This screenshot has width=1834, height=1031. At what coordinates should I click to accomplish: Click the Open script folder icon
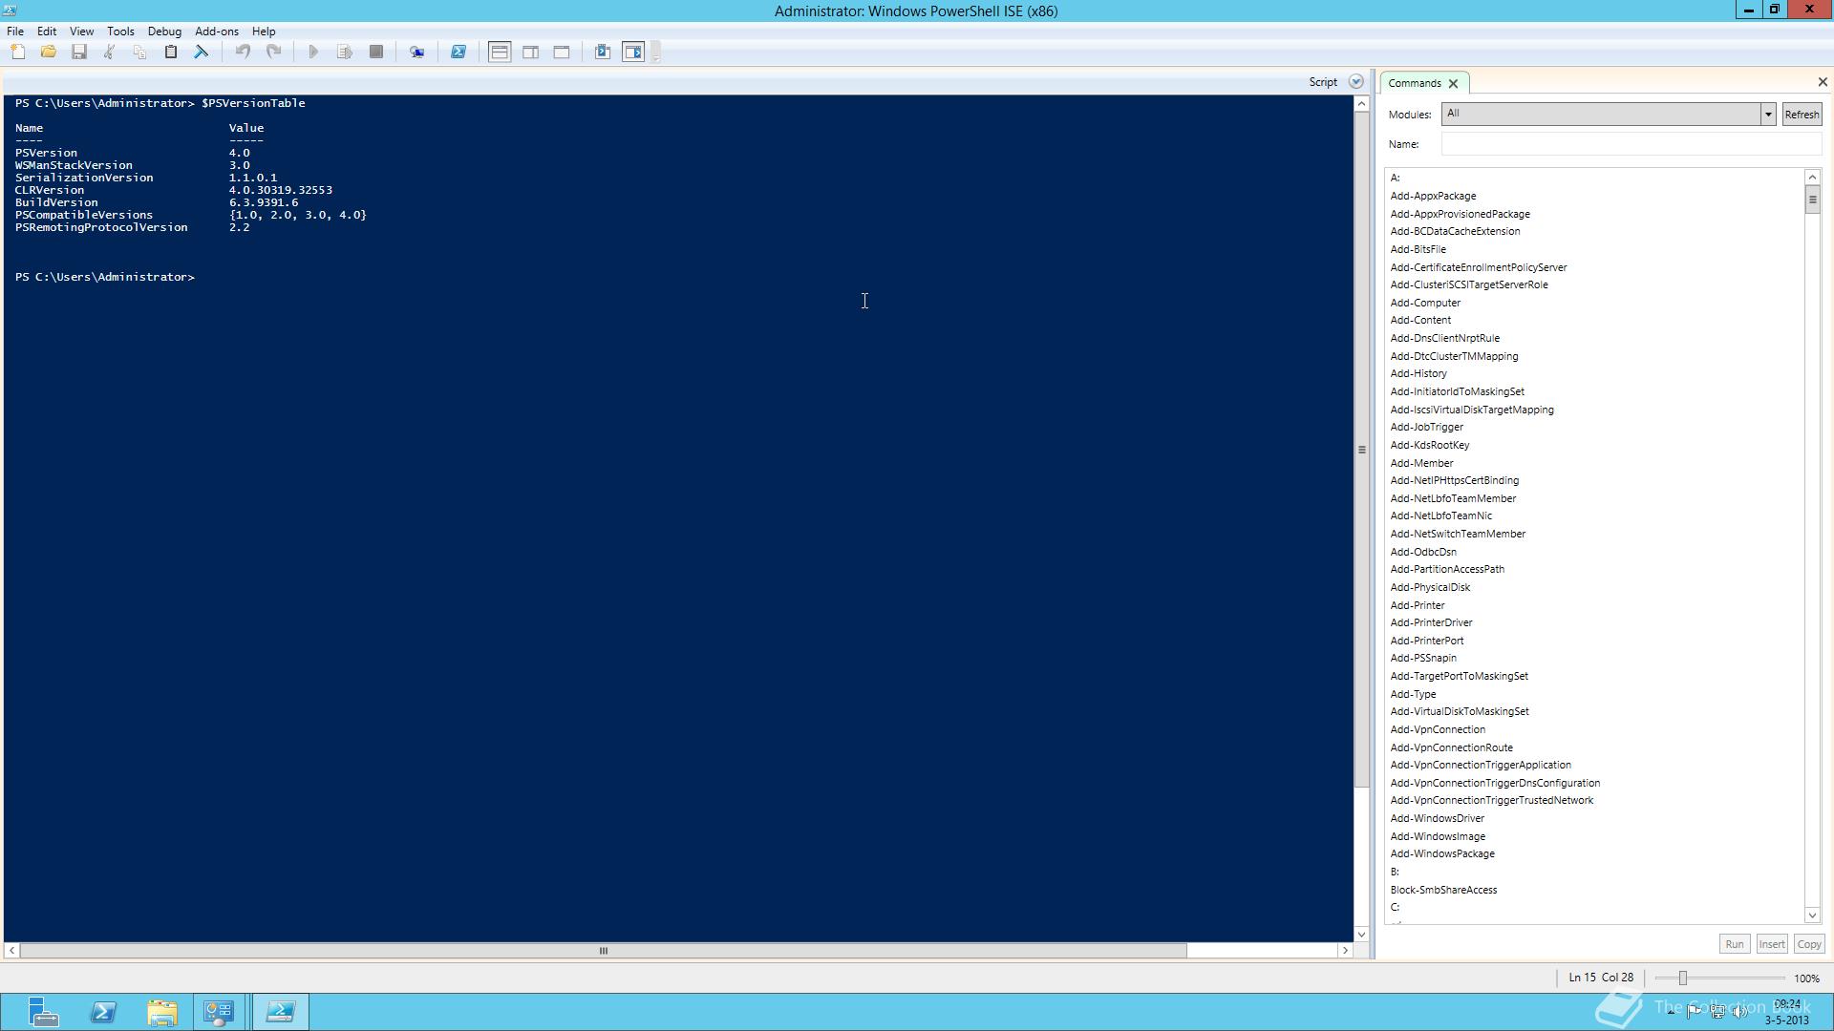[x=49, y=53]
